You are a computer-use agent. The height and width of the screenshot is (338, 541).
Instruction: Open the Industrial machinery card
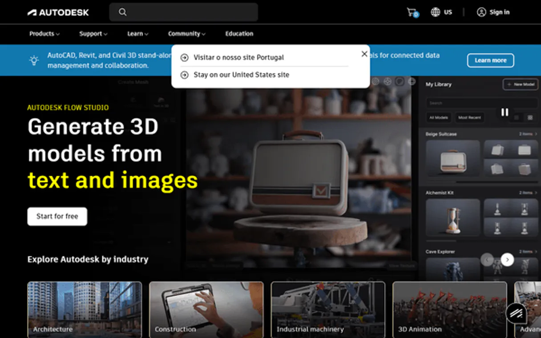click(328, 310)
